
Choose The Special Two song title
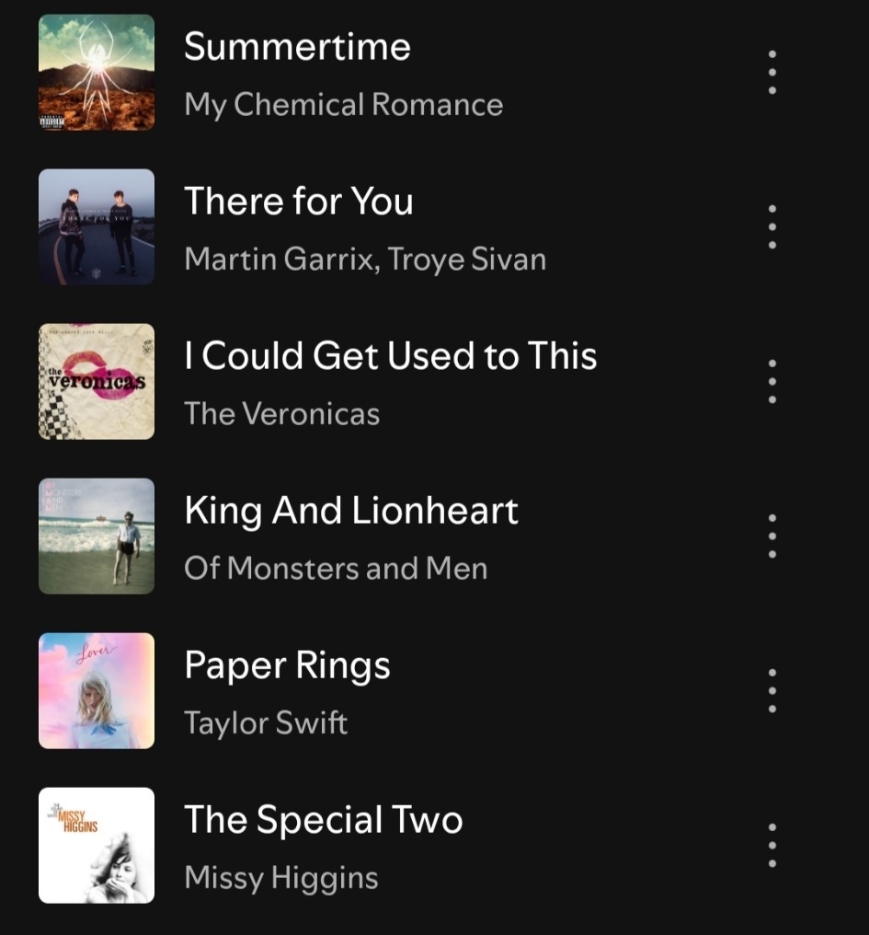(324, 820)
